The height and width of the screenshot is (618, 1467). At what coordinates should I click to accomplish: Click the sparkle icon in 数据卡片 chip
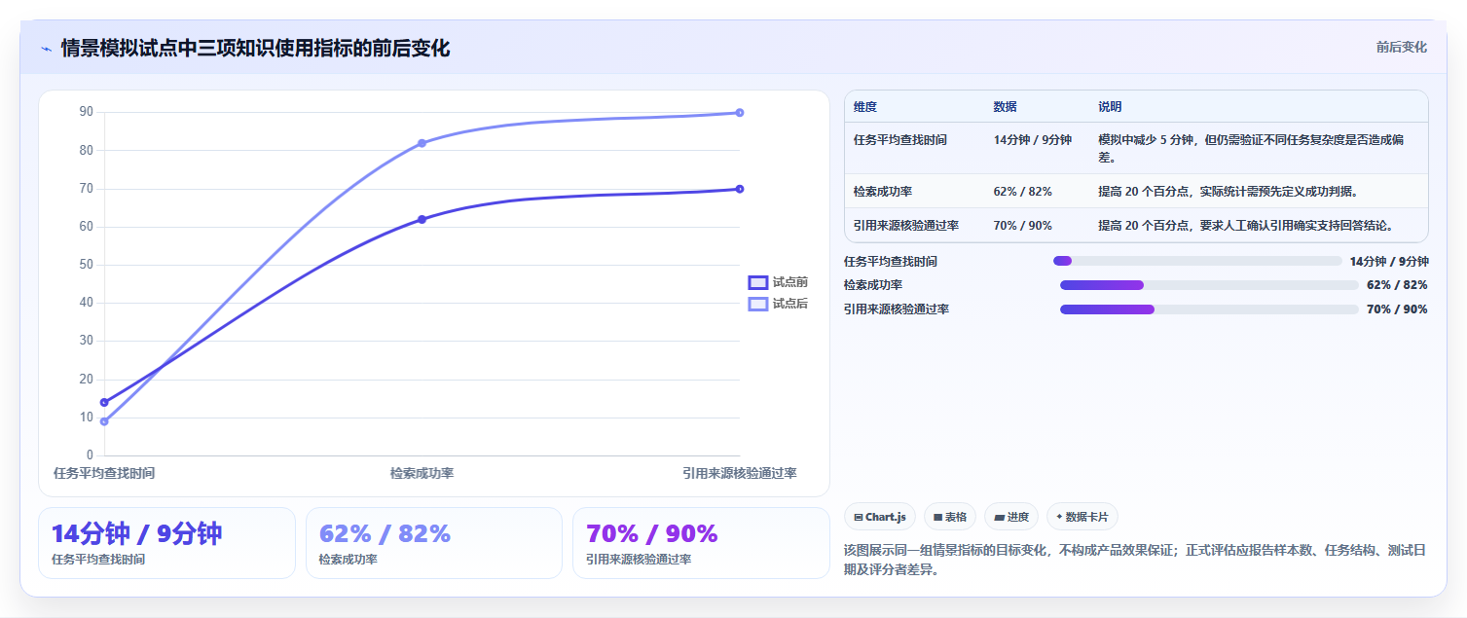click(x=1059, y=517)
